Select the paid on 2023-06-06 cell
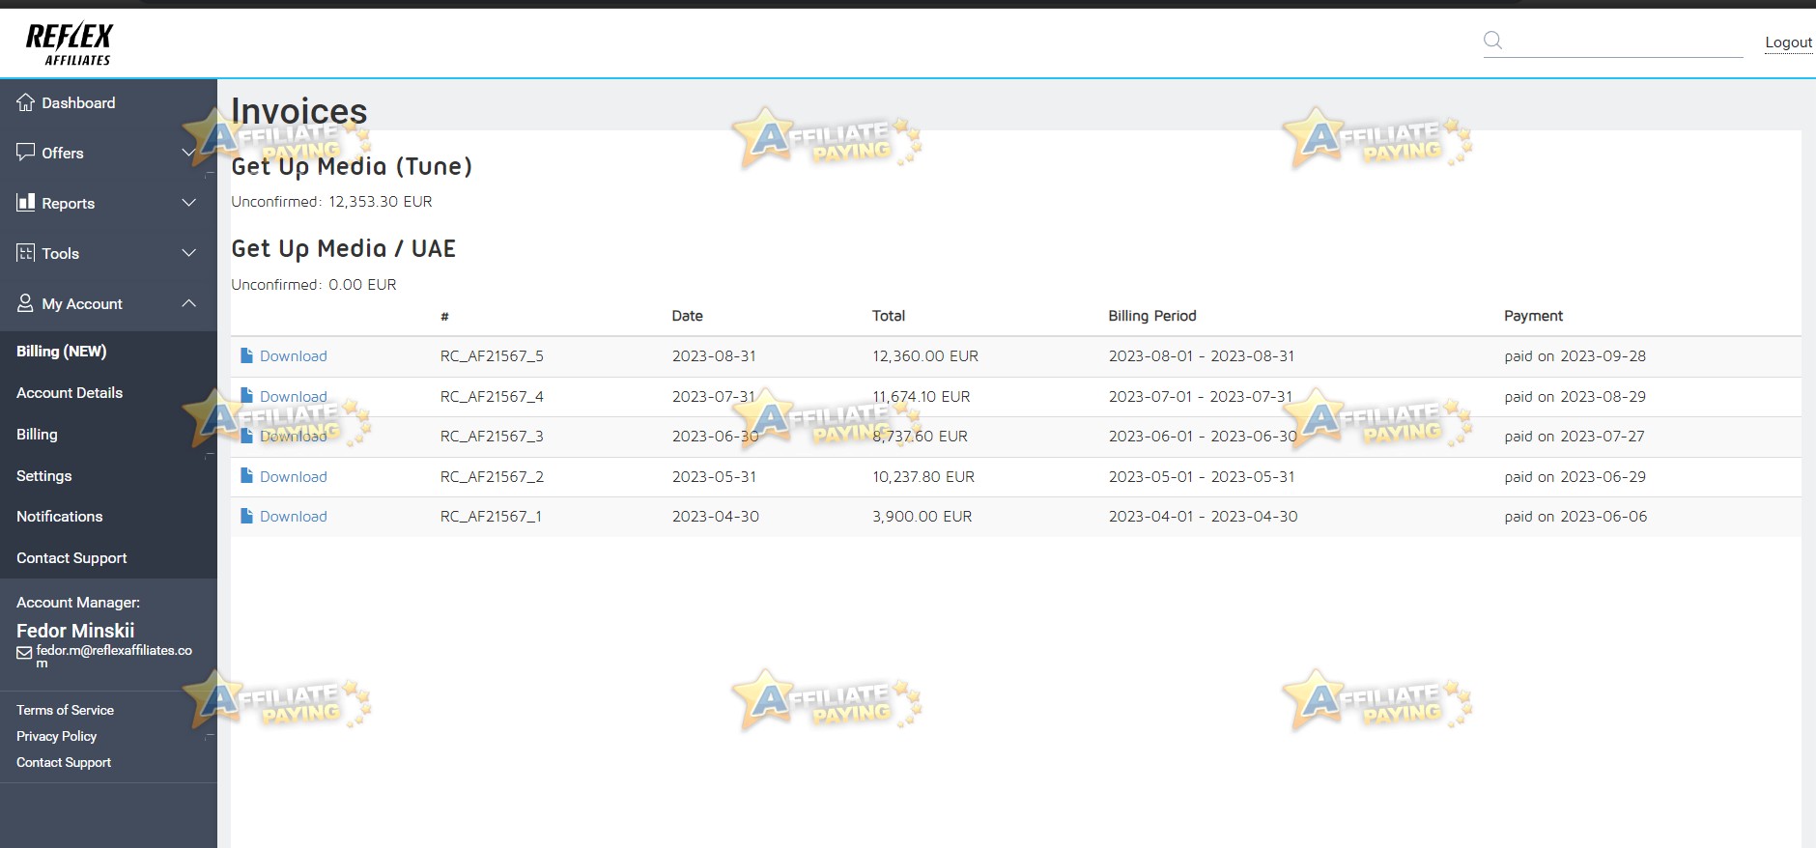The height and width of the screenshot is (848, 1816). click(x=1575, y=516)
